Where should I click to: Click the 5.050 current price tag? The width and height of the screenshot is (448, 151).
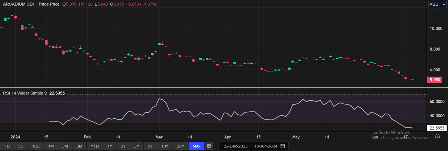[x=435, y=80]
